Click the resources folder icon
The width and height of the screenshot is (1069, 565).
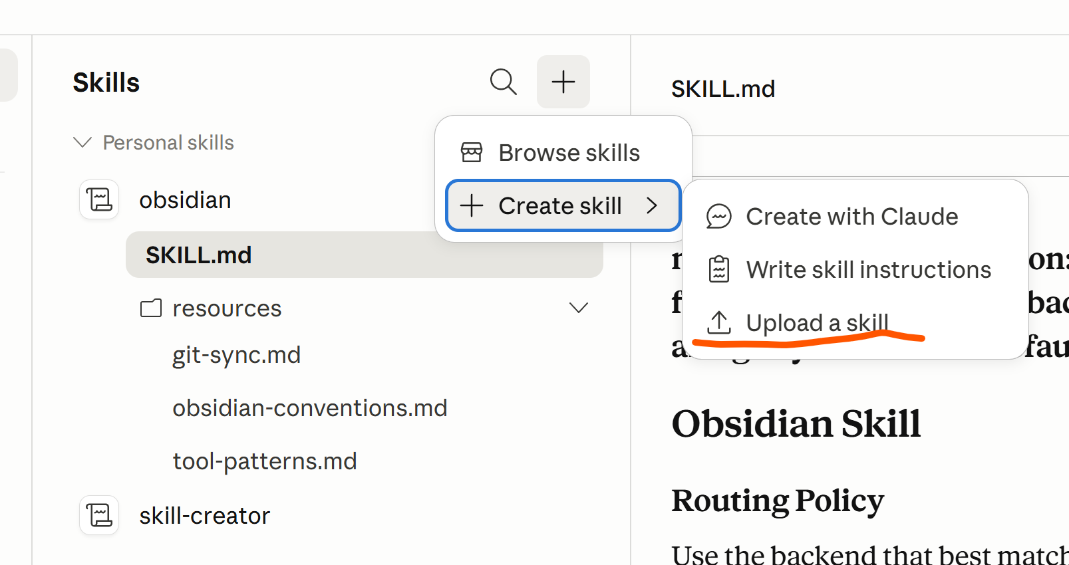click(x=151, y=308)
